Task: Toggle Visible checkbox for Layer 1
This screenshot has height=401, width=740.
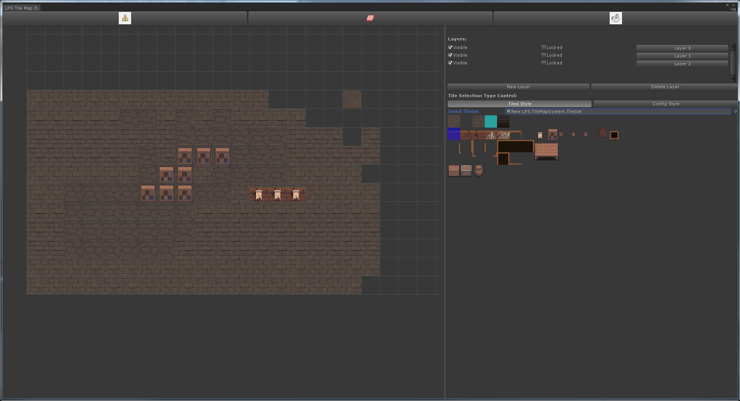Action: (450, 55)
